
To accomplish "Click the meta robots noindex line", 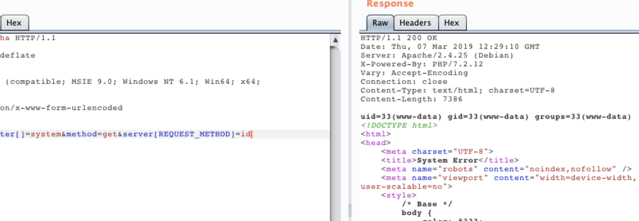I will 506,169.
